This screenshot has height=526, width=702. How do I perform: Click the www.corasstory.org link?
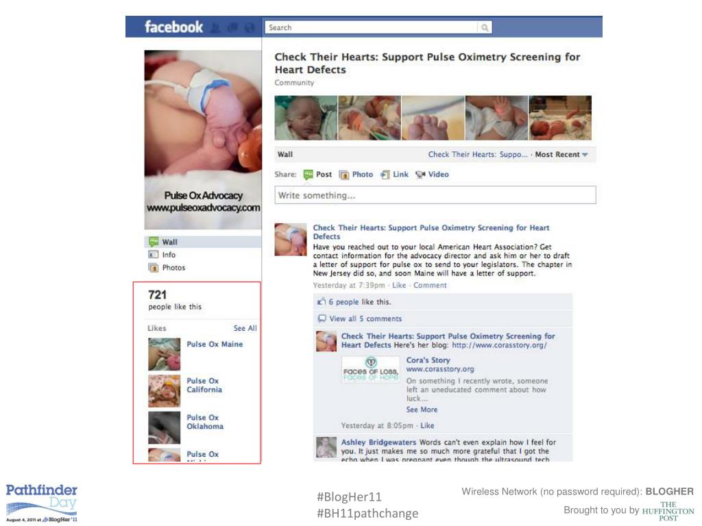pyautogui.click(x=440, y=369)
